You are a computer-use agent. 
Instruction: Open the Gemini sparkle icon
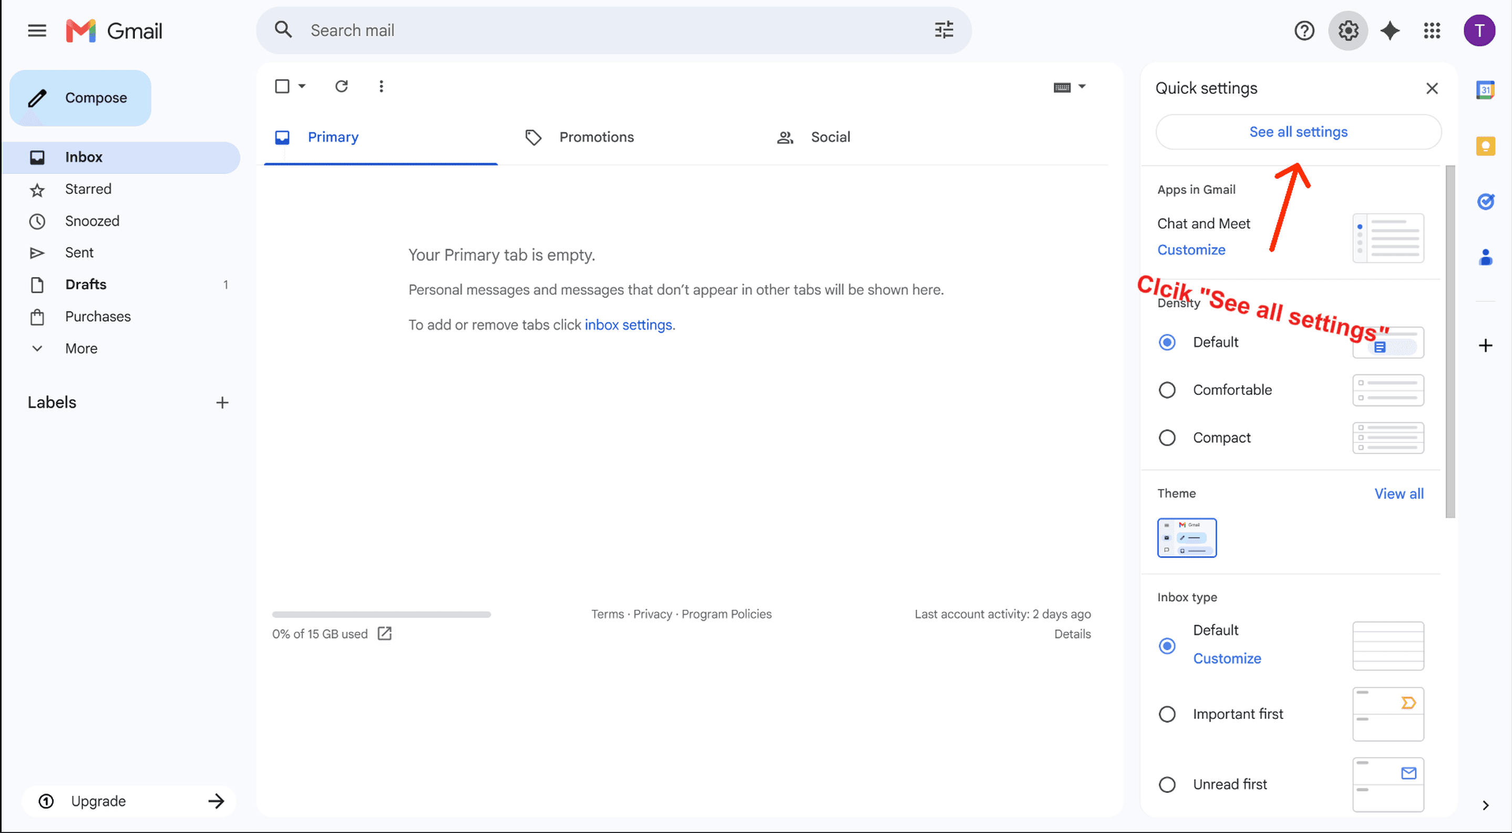1390,30
